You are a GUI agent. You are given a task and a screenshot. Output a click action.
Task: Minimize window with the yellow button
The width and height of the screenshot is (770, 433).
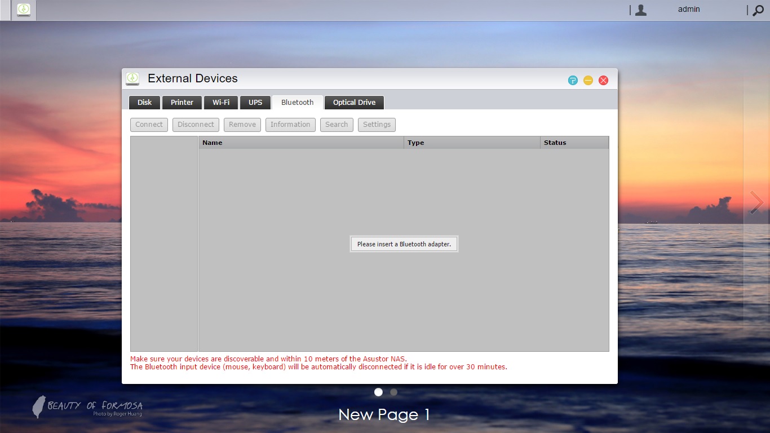point(588,80)
